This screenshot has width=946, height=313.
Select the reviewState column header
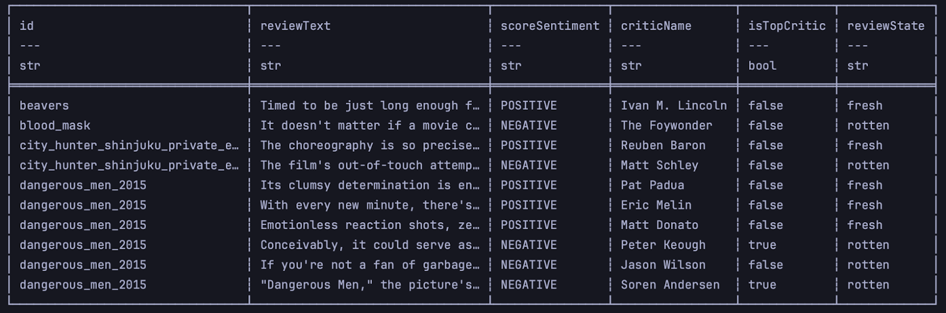885,26
